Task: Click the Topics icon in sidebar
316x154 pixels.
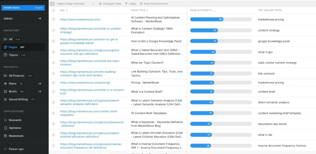Action: tap(6, 55)
